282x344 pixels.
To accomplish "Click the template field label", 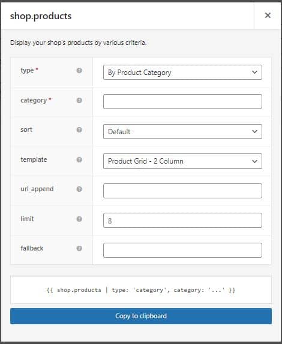I will click(34, 159).
